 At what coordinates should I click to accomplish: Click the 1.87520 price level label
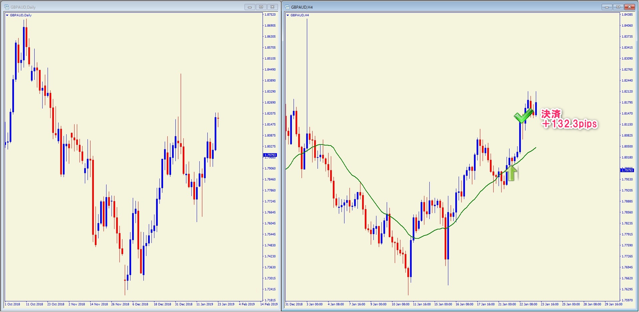[x=270, y=15]
